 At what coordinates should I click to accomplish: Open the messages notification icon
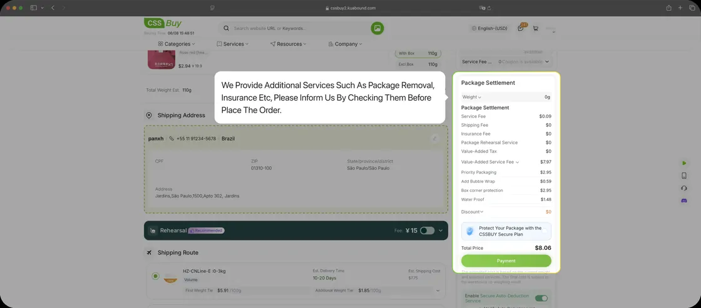521,28
